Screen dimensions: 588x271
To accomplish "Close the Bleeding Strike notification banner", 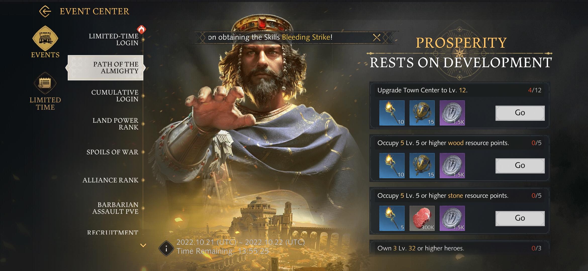I will 376,37.
